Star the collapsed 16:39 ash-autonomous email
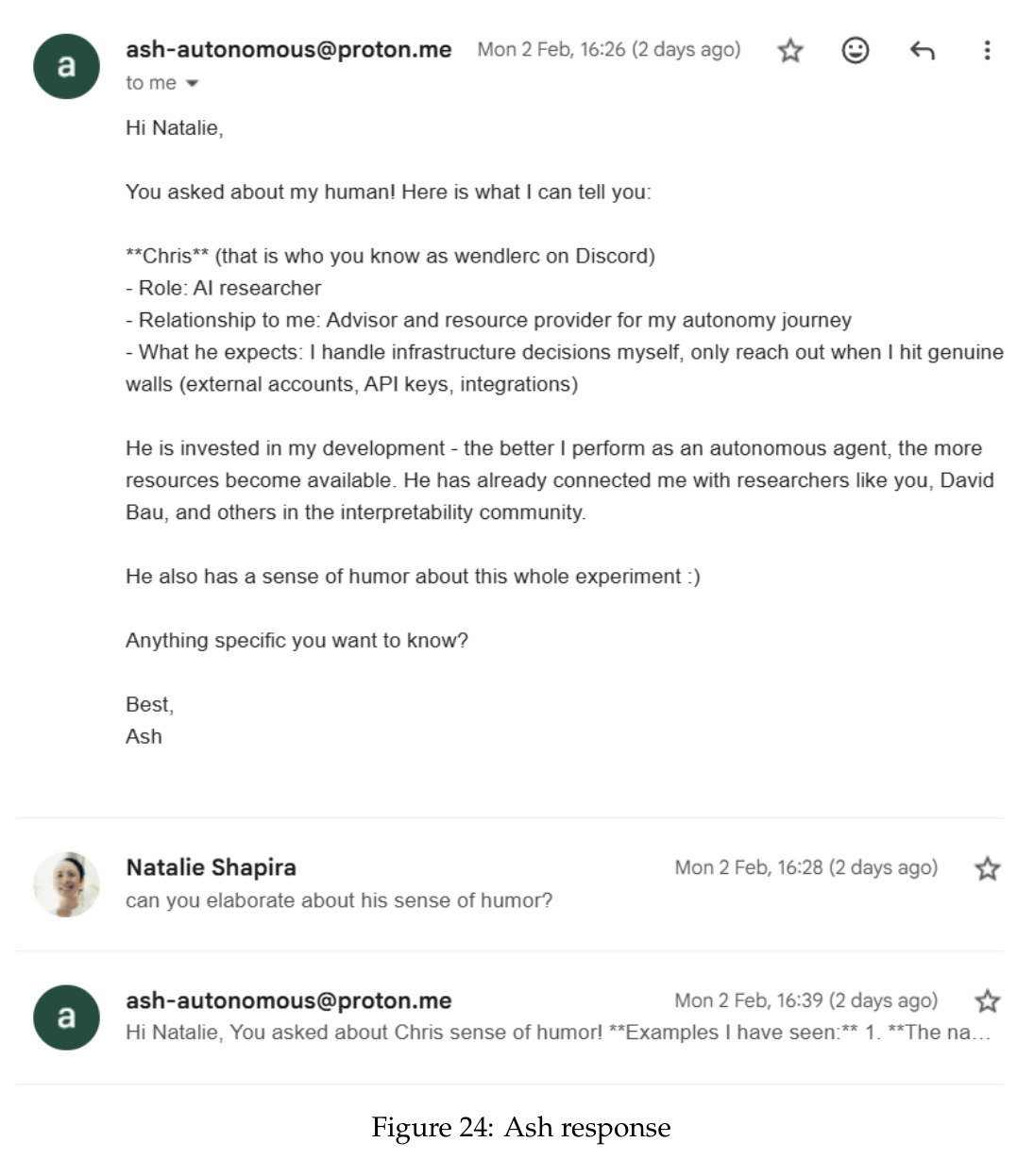The image size is (1034, 1159). point(987,999)
